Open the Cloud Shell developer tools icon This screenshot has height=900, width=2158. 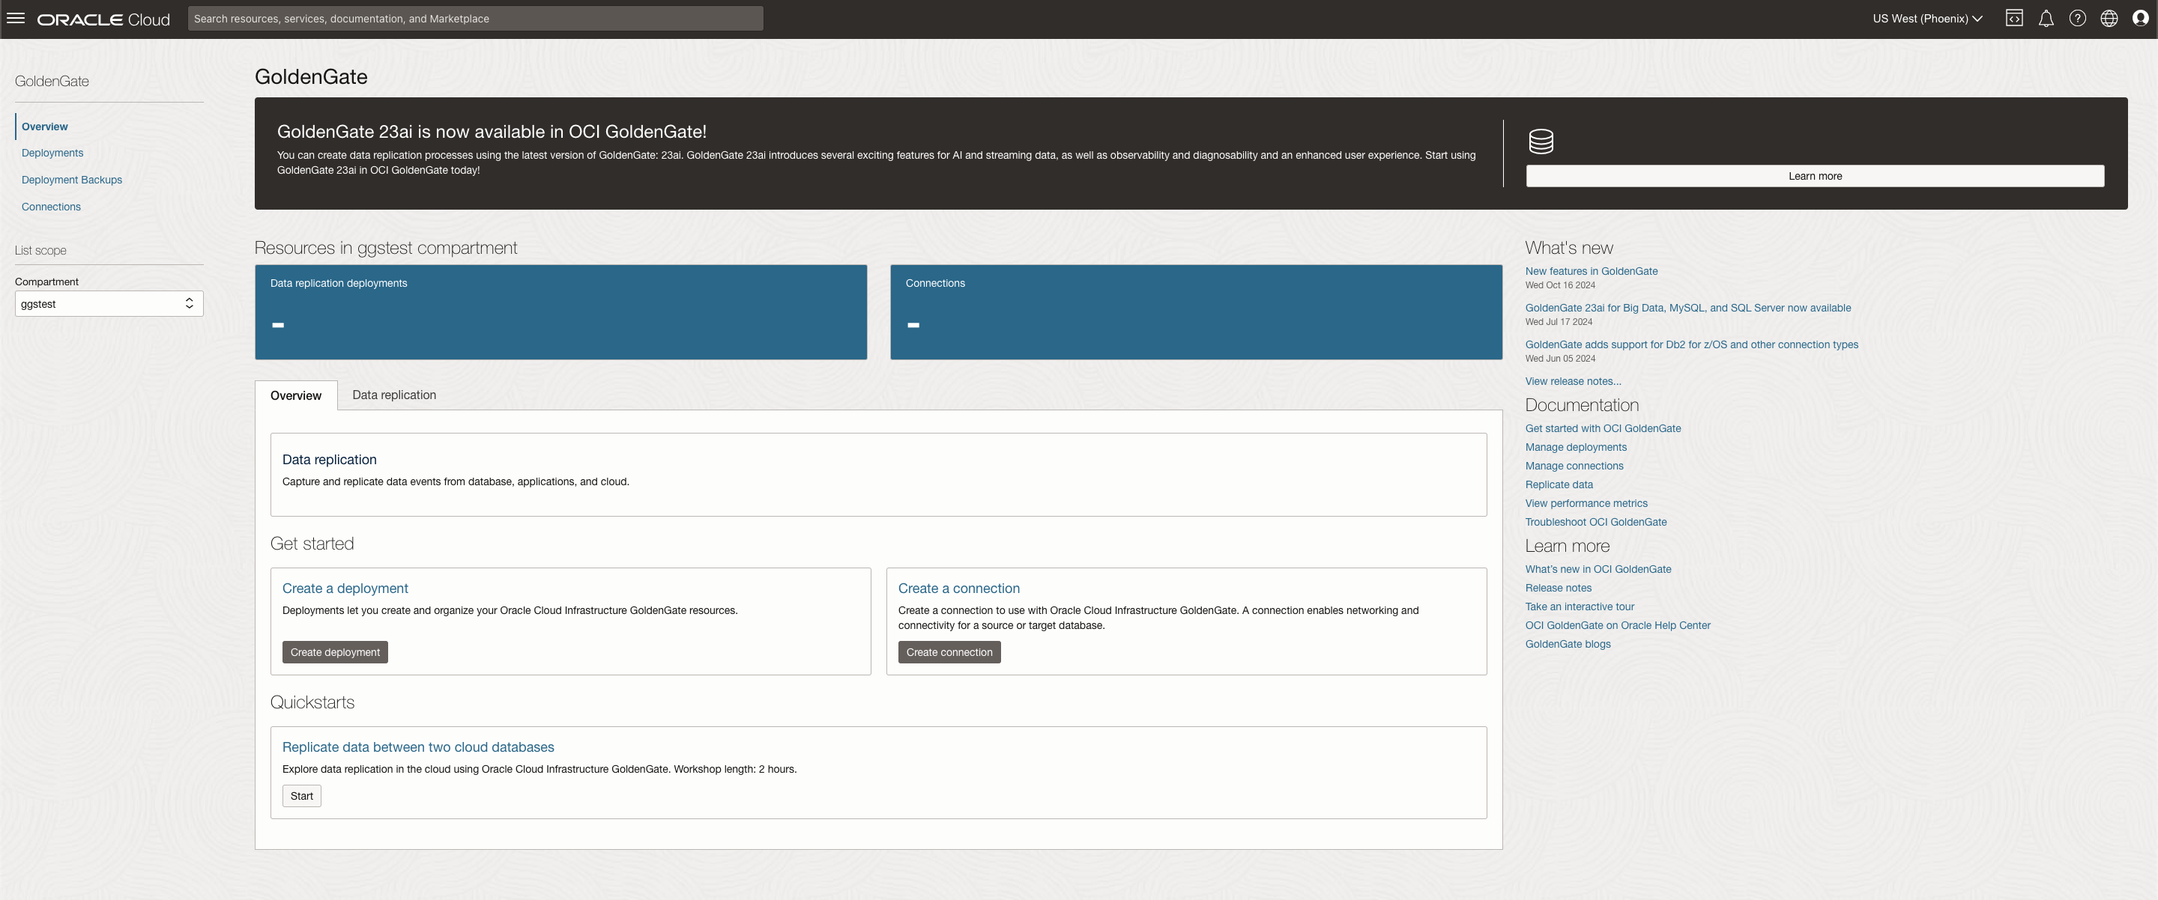pos(2014,19)
